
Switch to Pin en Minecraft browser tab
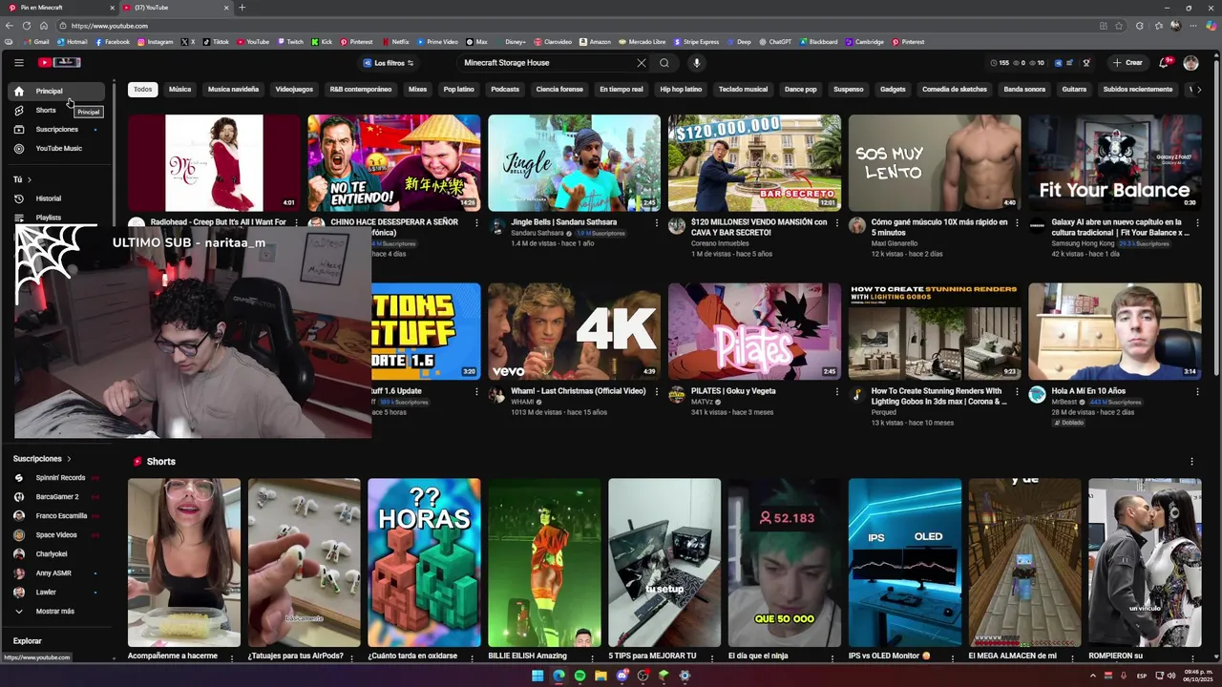[x=57, y=8]
